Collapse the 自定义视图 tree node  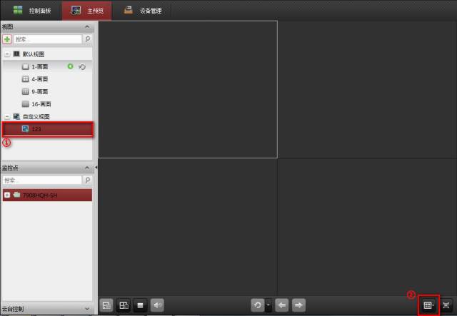pyautogui.click(x=6, y=116)
